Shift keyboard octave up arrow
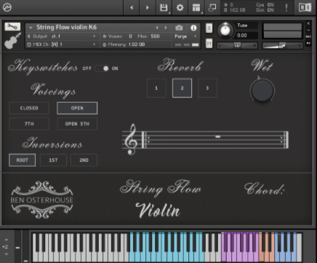Screen dimensions: 317x263 tap(7, 240)
